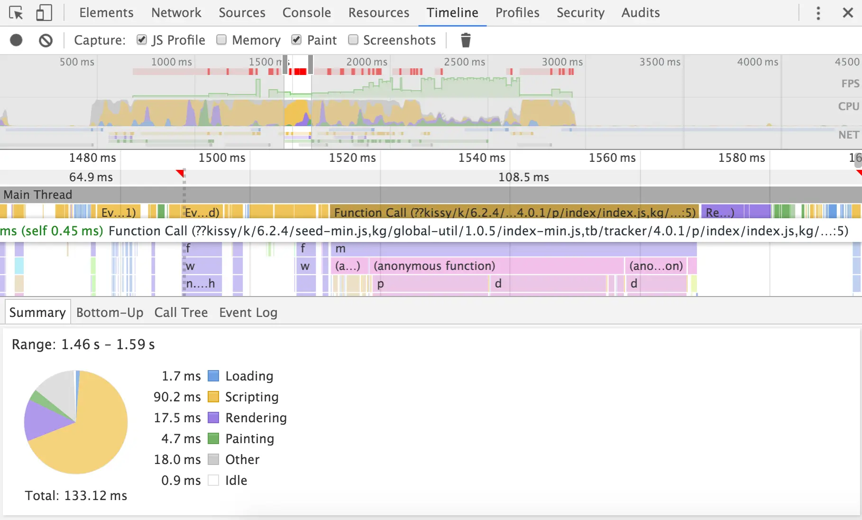
Task: Open the Security panel
Action: (580, 13)
